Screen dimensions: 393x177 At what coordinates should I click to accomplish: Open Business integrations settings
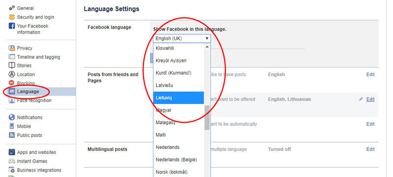(39, 170)
